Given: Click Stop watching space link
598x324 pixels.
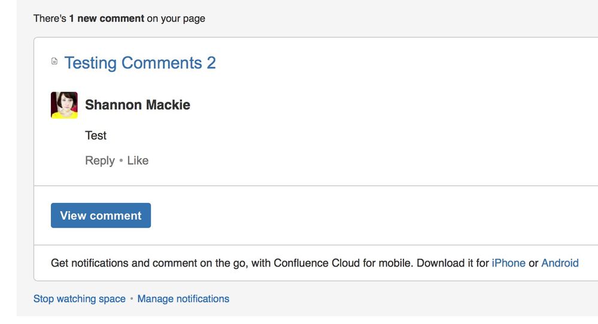Looking at the screenshot, I should 80,299.
